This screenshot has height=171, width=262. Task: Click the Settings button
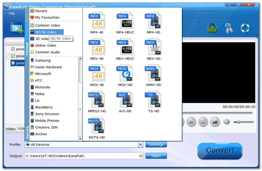click(156, 144)
